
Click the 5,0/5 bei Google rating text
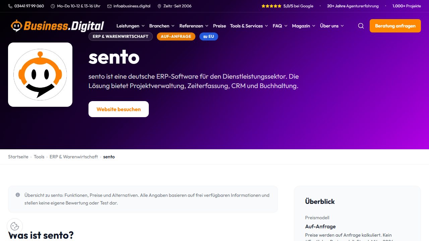point(298,6)
